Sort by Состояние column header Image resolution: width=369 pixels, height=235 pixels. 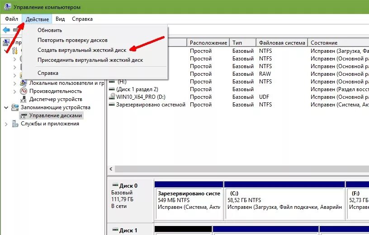tap(338, 43)
